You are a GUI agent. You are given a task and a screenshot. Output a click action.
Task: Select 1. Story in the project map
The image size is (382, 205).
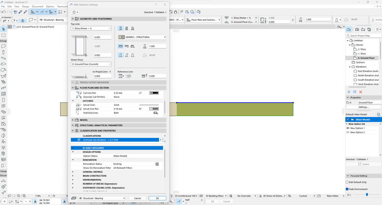(x=361, y=54)
